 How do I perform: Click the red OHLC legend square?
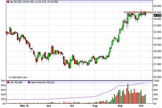[x=8, y=2]
